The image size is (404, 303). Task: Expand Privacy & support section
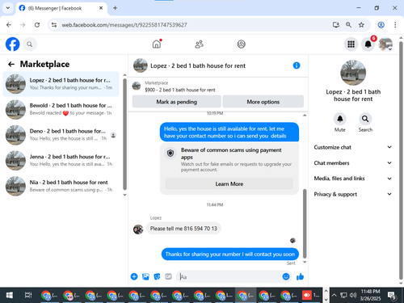click(x=353, y=194)
